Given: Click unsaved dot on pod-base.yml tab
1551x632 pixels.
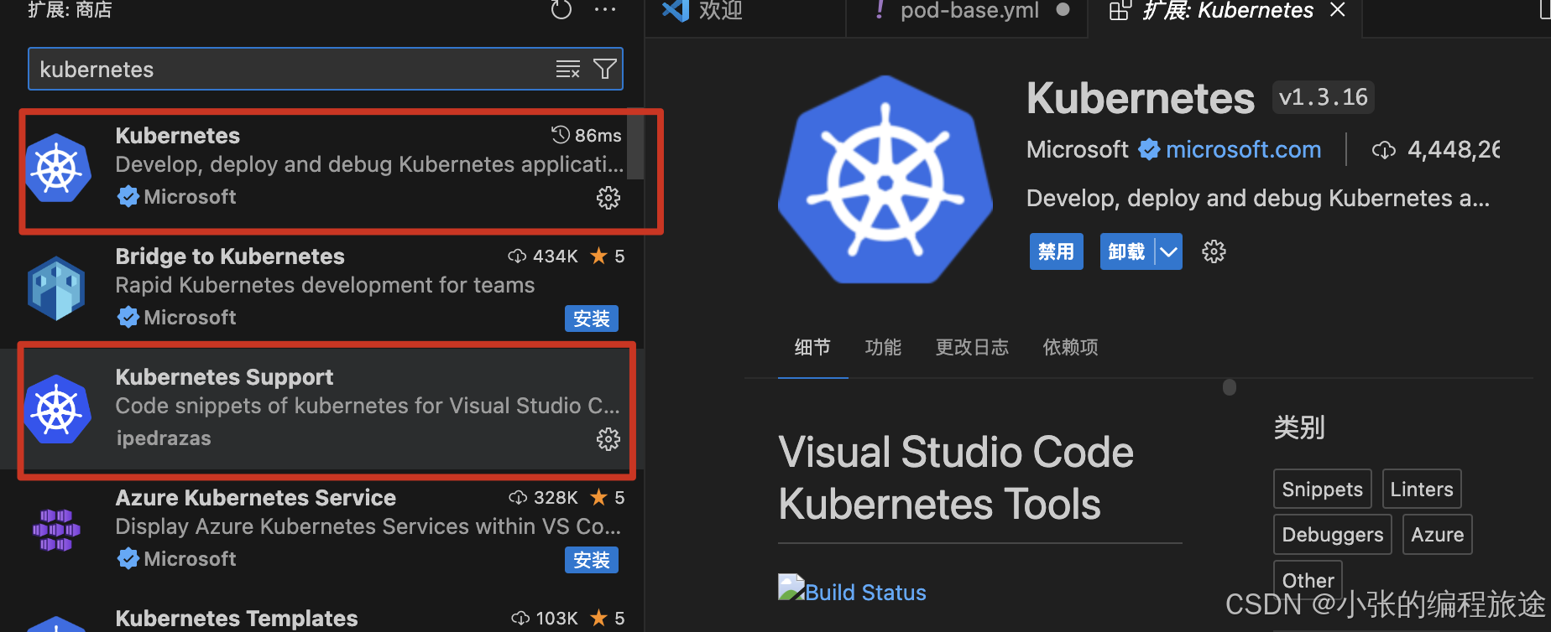Looking at the screenshot, I should click(1063, 10).
